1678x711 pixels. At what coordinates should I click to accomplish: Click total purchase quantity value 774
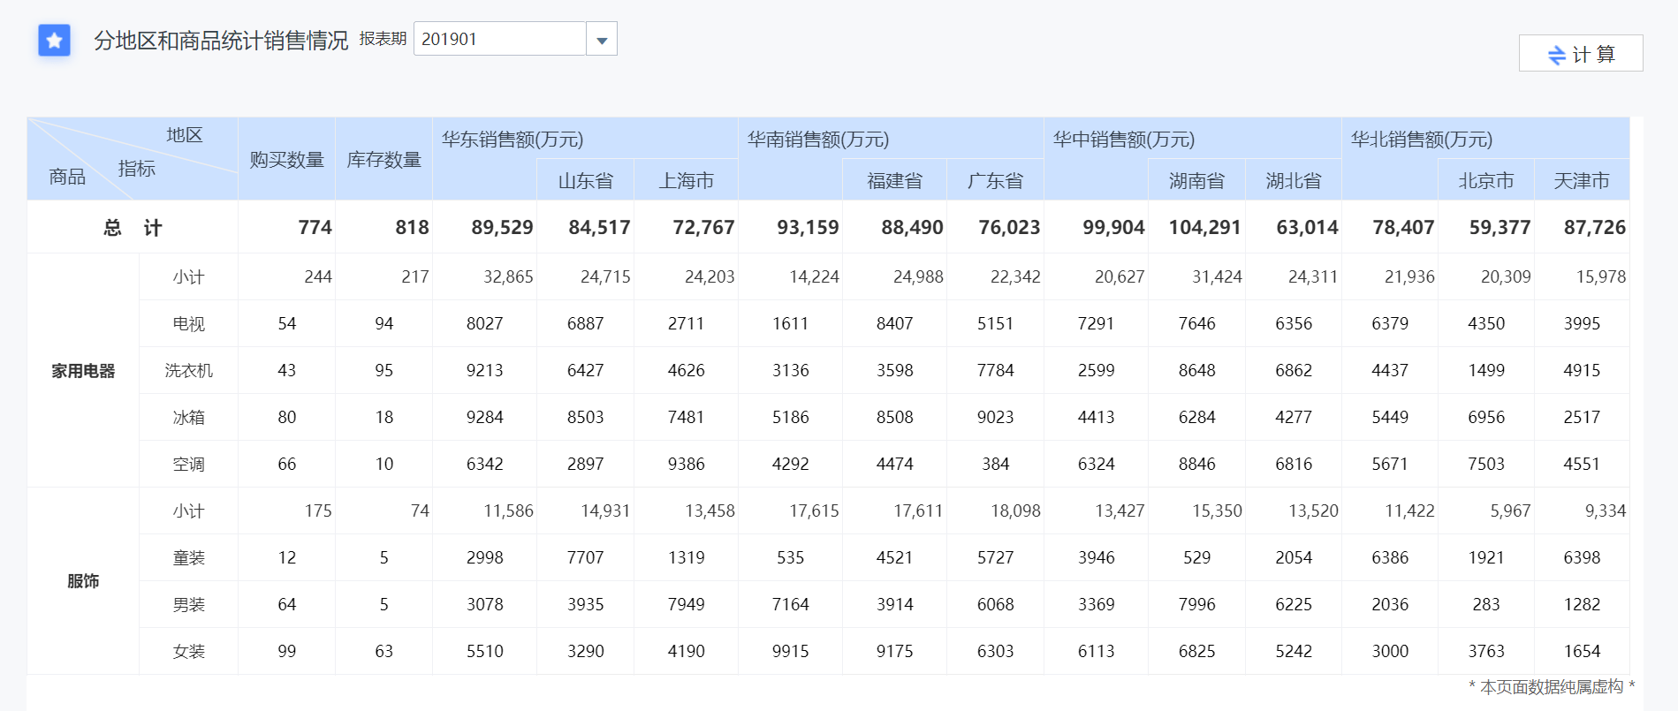tap(315, 228)
